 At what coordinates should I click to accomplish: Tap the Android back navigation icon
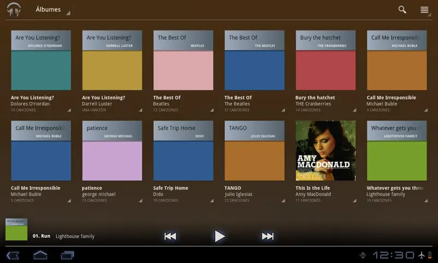point(13,255)
